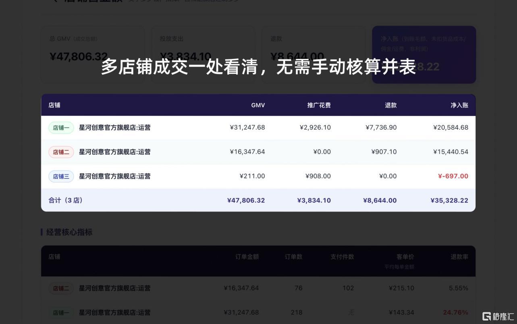Click the ¥2,926.10 推广花费 value
Image resolution: width=517 pixels, height=324 pixels.
click(315, 127)
